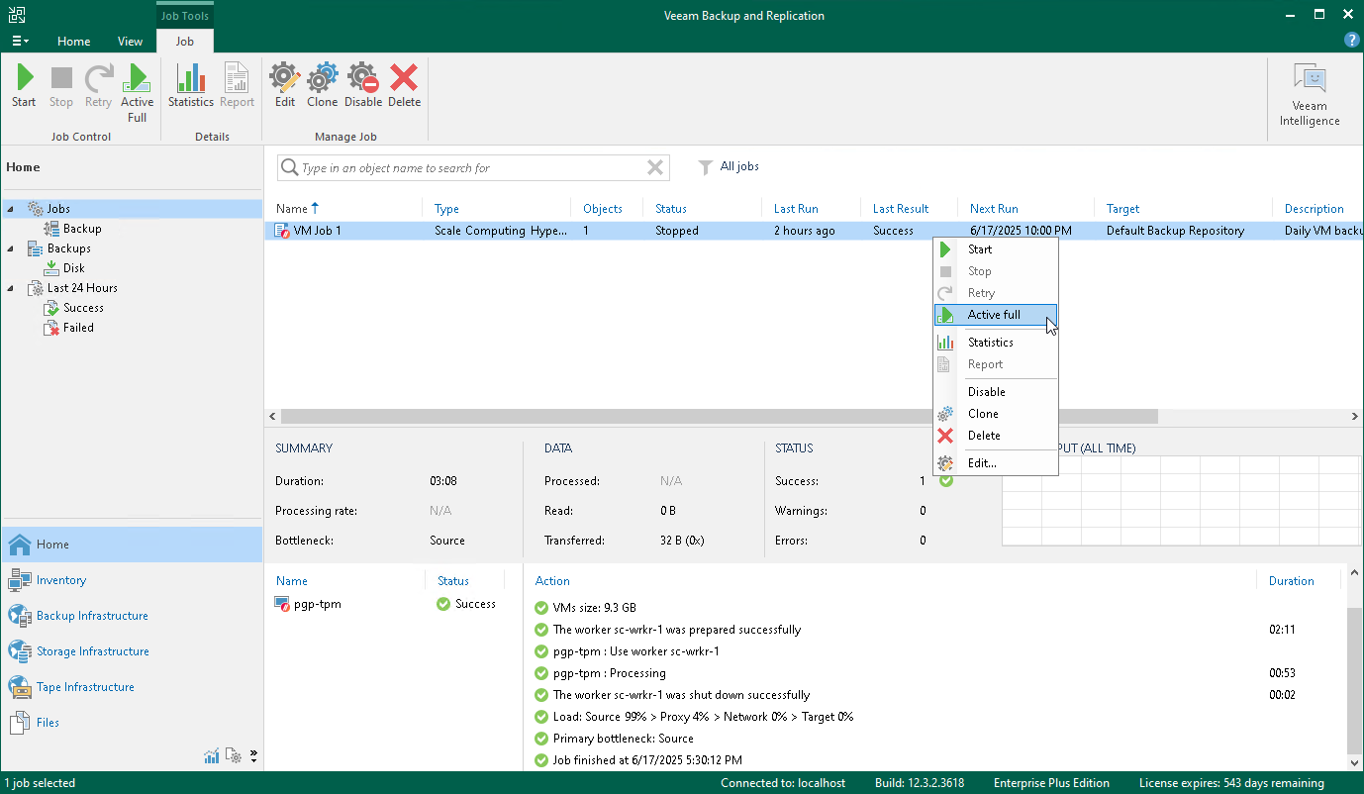The height and width of the screenshot is (794, 1364).
Task: Clone the job using ribbon icon
Action: coord(322,86)
